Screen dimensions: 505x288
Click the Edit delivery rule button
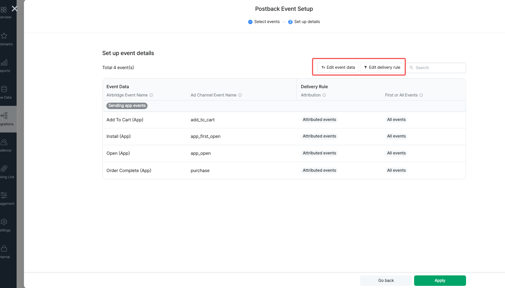point(382,67)
